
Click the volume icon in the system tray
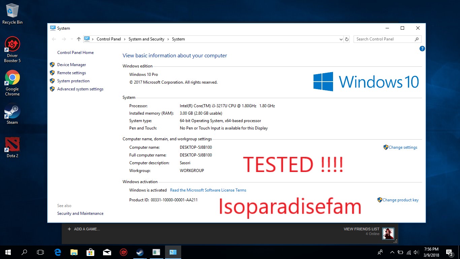[x=416, y=252]
